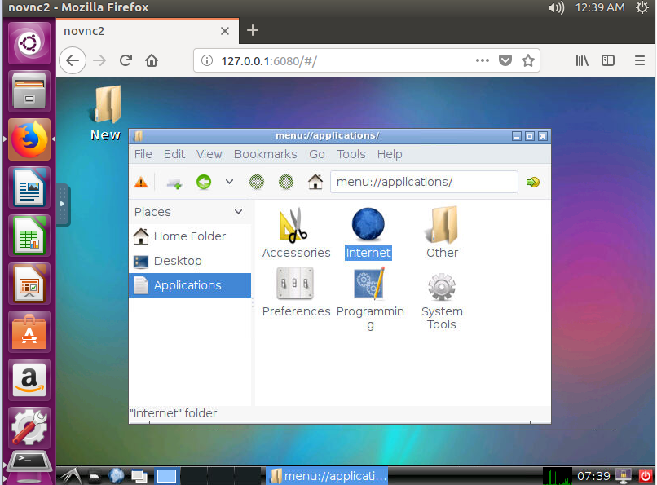Open the System Tools gear icon
The width and height of the screenshot is (657, 485).
pyautogui.click(x=442, y=287)
